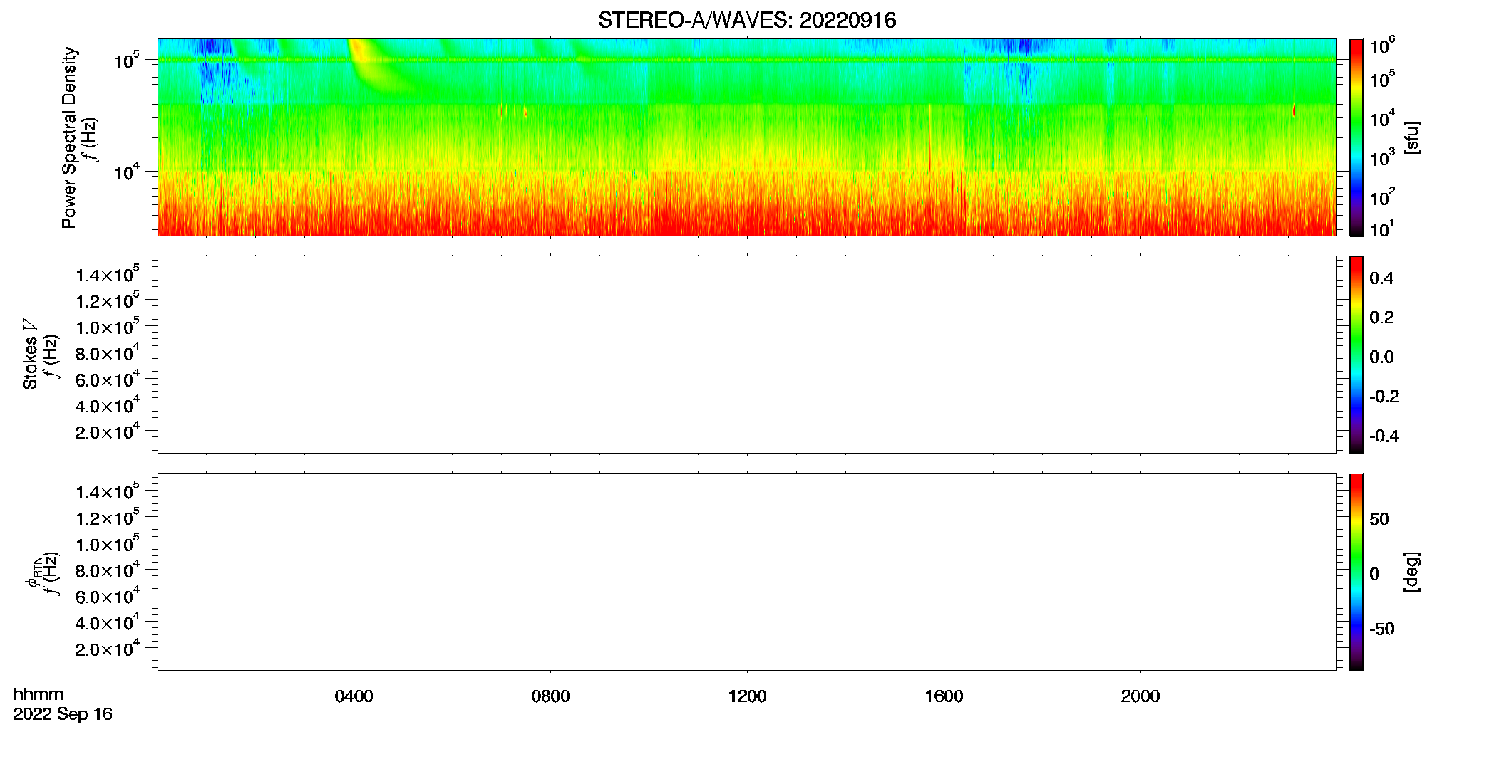Image resolution: width=1494 pixels, height=769 pixels.
Task: Click the -50 label on degree colorbar
Action: pos(1382,629)
